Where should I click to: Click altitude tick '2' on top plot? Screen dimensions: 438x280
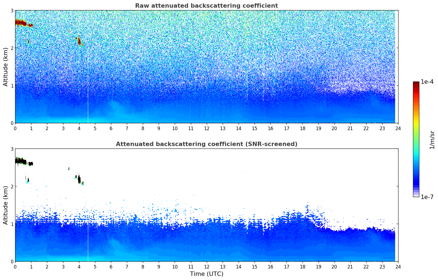coord(12,48)
